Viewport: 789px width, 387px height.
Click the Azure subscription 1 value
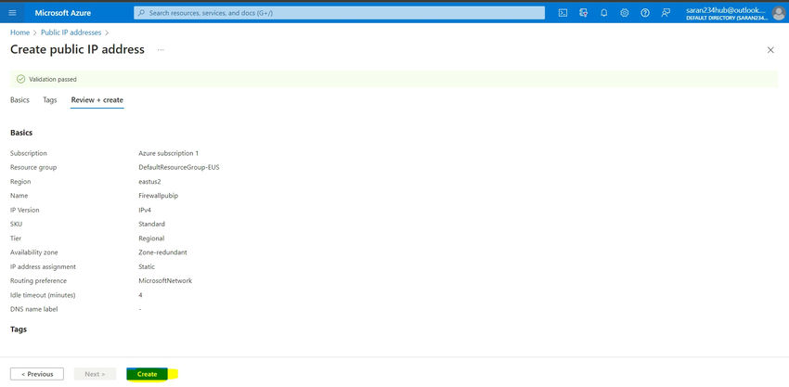(x=169, y=153)
